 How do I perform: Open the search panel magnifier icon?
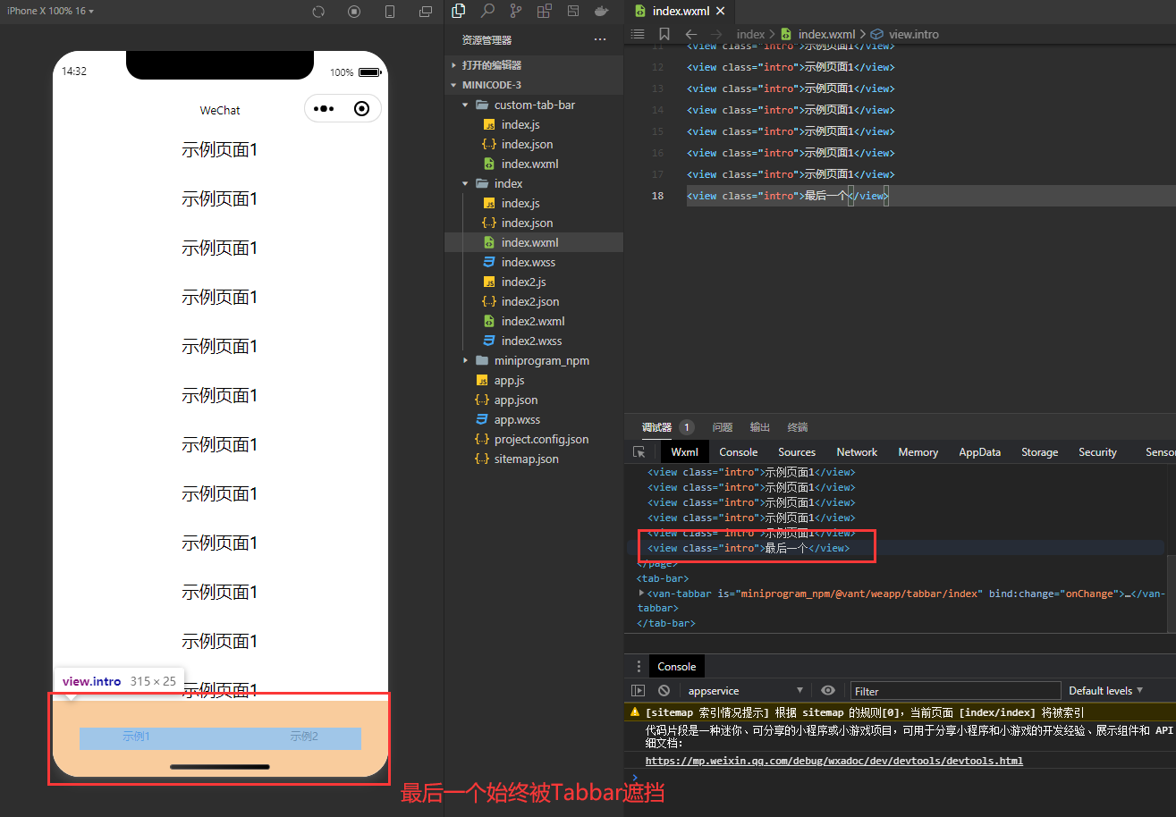487,11
